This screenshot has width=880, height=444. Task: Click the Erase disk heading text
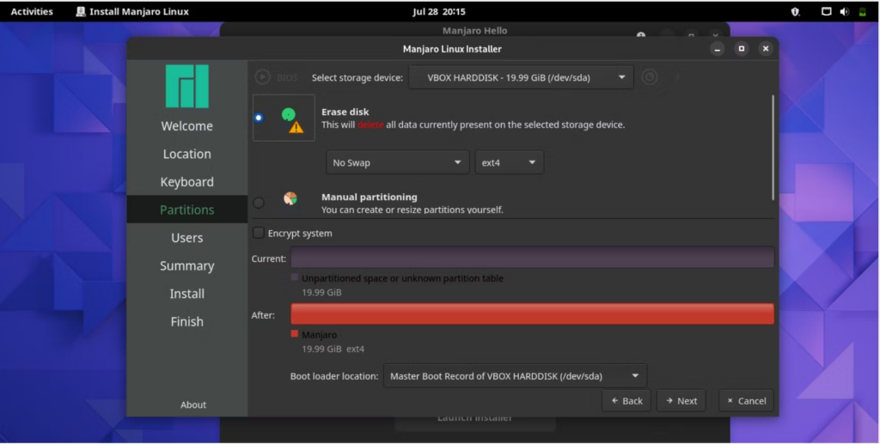pos(345,112)
